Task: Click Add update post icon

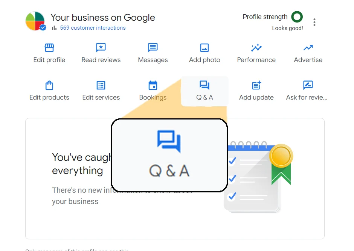Action: tap(256, 85)
